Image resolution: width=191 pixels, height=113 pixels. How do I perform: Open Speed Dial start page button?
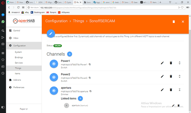tap(23, 7)
